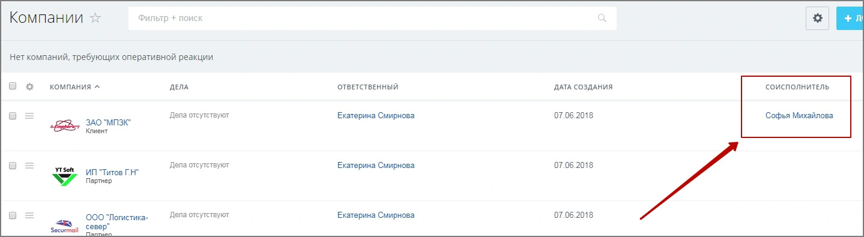This screenshot has height=237, width=864.
Task: Click the Клиент label under ЗАО "МПЗК"
Action: [x=97, y=131]
